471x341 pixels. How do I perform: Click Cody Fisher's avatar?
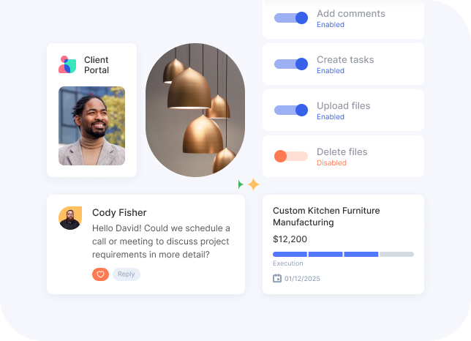[70, 218]
